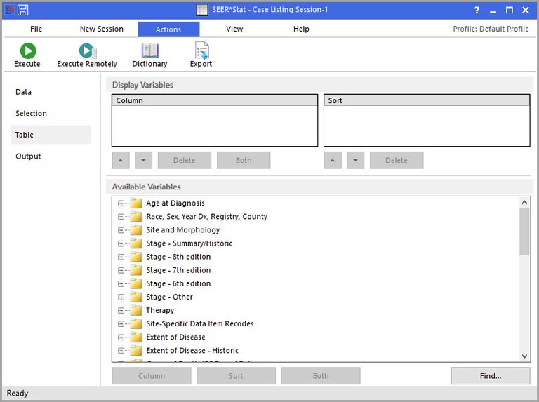
Task: Click the scroll down arrow of variables list
Action: [525, 356]
